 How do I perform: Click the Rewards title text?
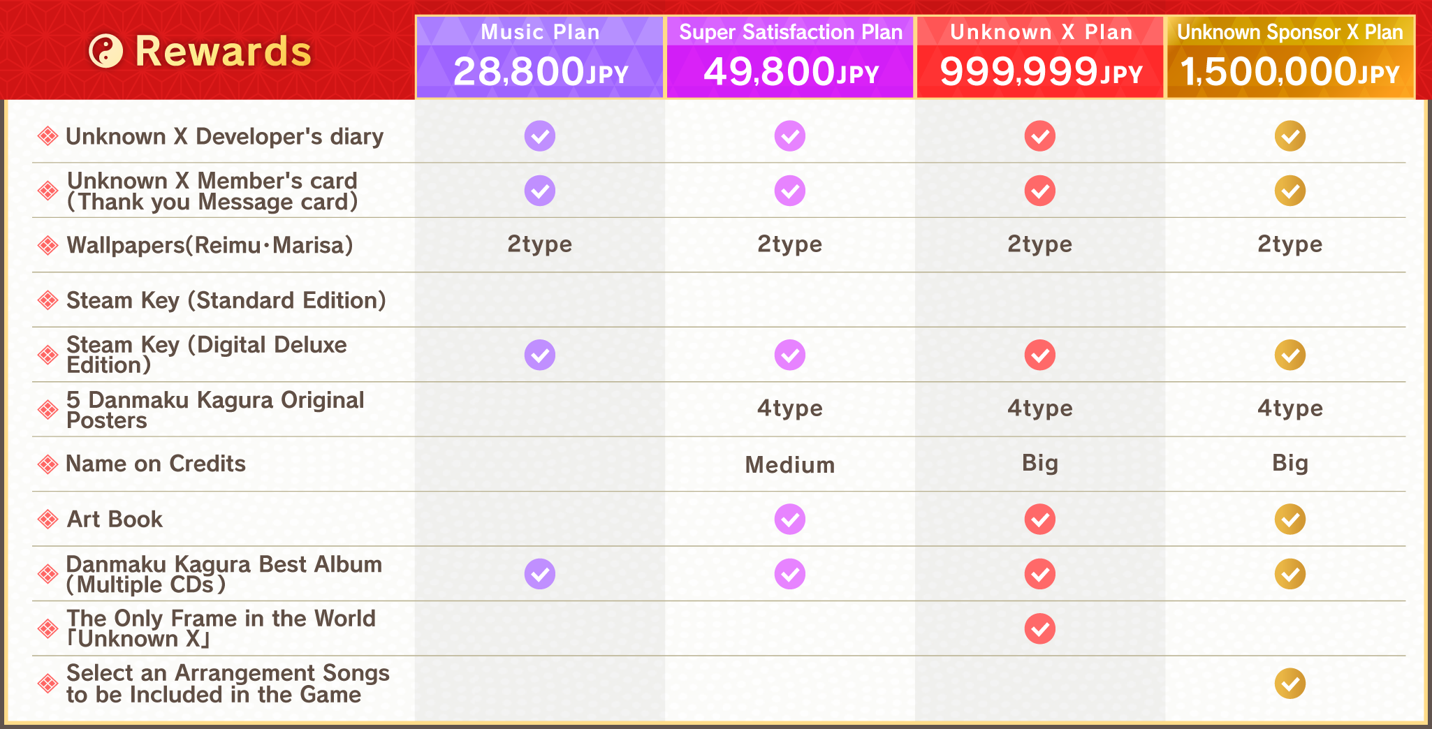click(x=223, y=52)
